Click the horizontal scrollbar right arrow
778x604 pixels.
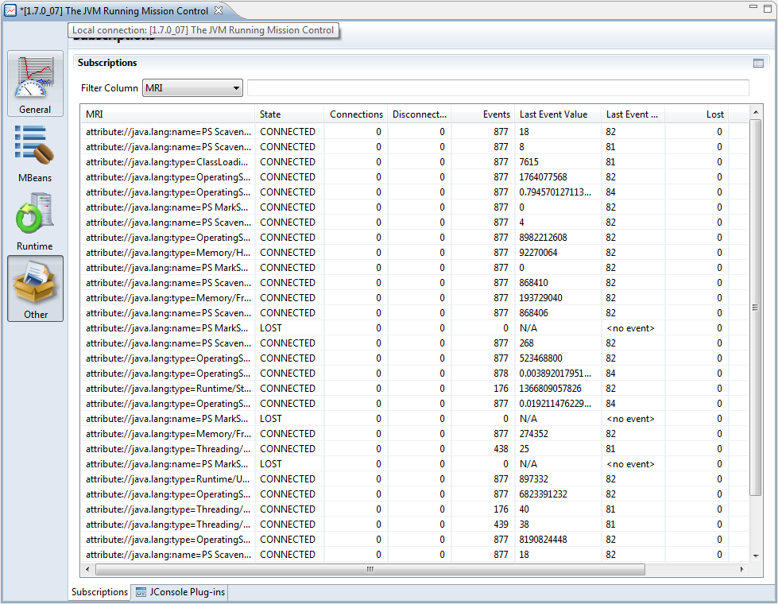coord(741,569)
